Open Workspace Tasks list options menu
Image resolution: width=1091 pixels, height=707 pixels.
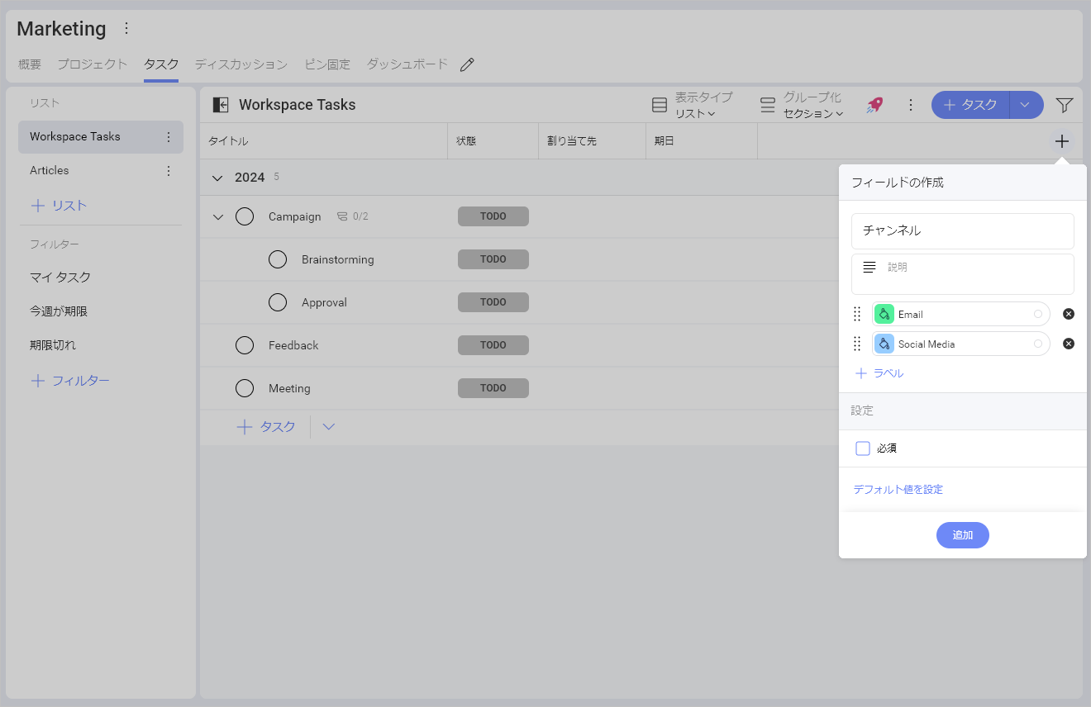click(x=169, y=137)
